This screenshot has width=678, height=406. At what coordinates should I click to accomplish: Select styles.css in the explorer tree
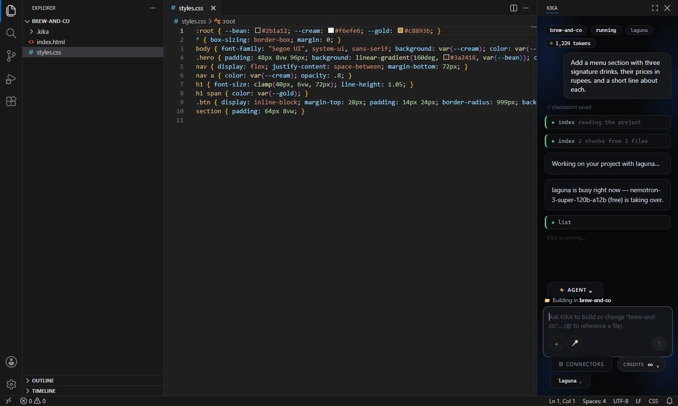(93, 52)
